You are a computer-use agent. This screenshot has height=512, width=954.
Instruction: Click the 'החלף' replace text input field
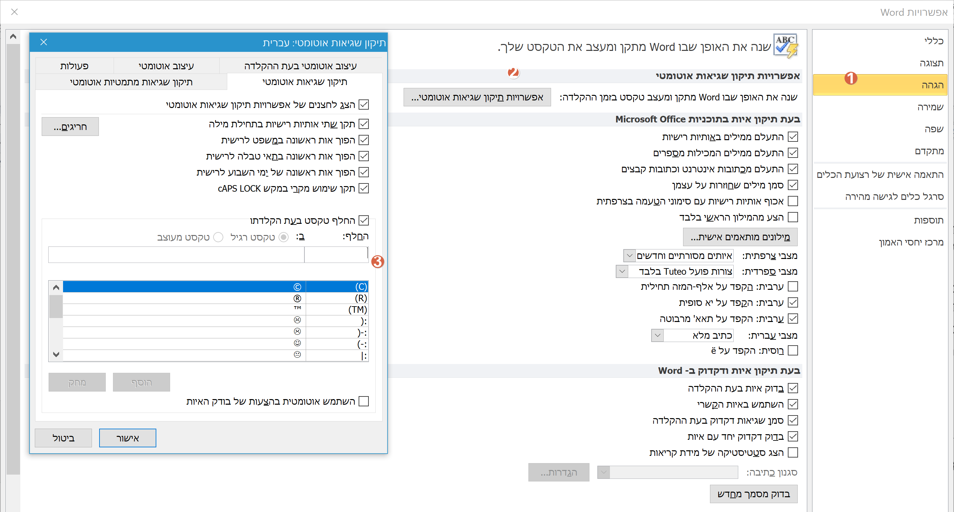(336, 255)
